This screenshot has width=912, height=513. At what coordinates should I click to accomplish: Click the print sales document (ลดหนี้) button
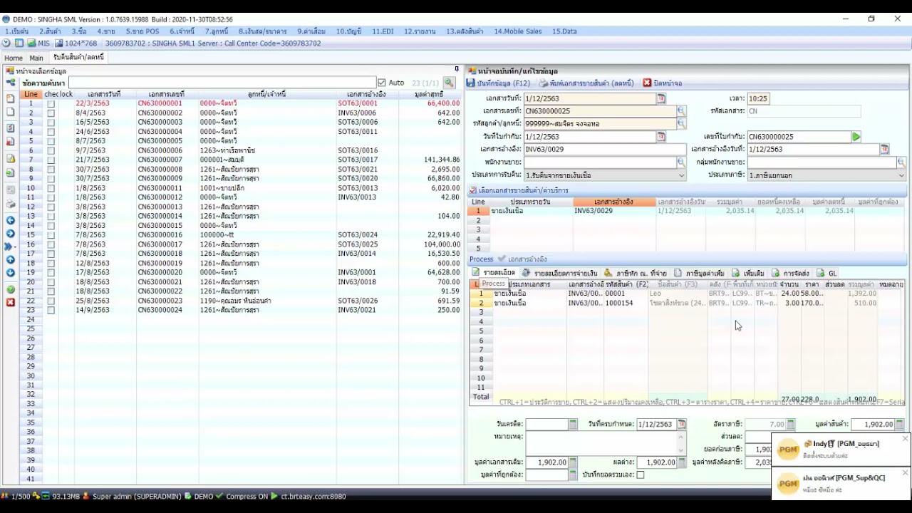[586, 83]
